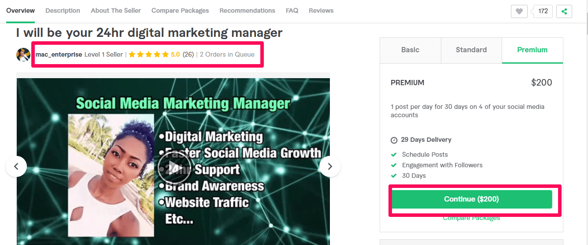The image size is (588, 245).
Task: Open the mac_enterprise seller profile link
Action: click(x=59, y=54)
